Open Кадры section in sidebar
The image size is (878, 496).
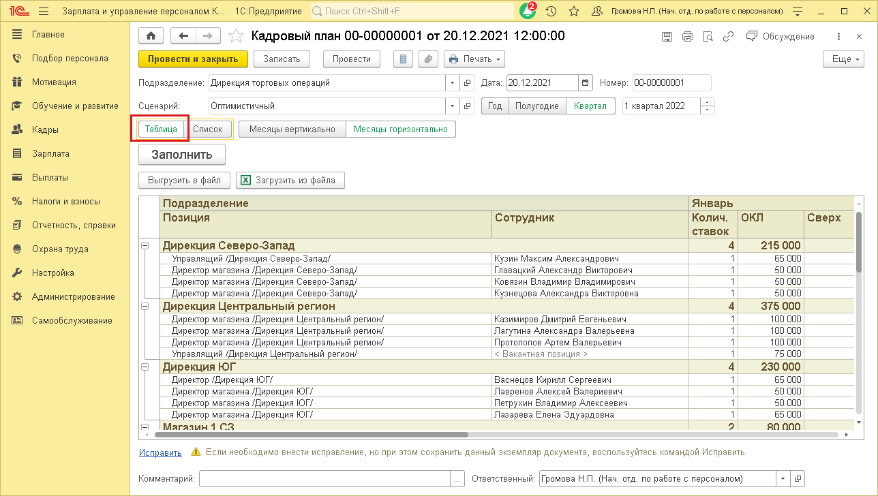(45, 130)
